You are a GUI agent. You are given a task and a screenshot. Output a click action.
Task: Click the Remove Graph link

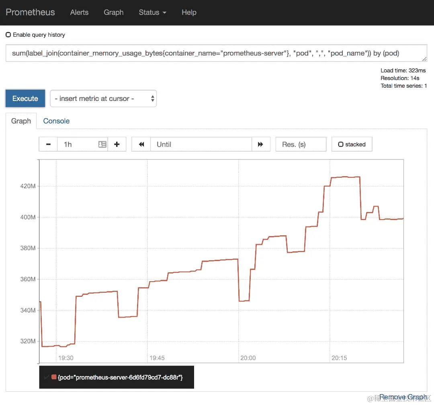coord(403,397)
